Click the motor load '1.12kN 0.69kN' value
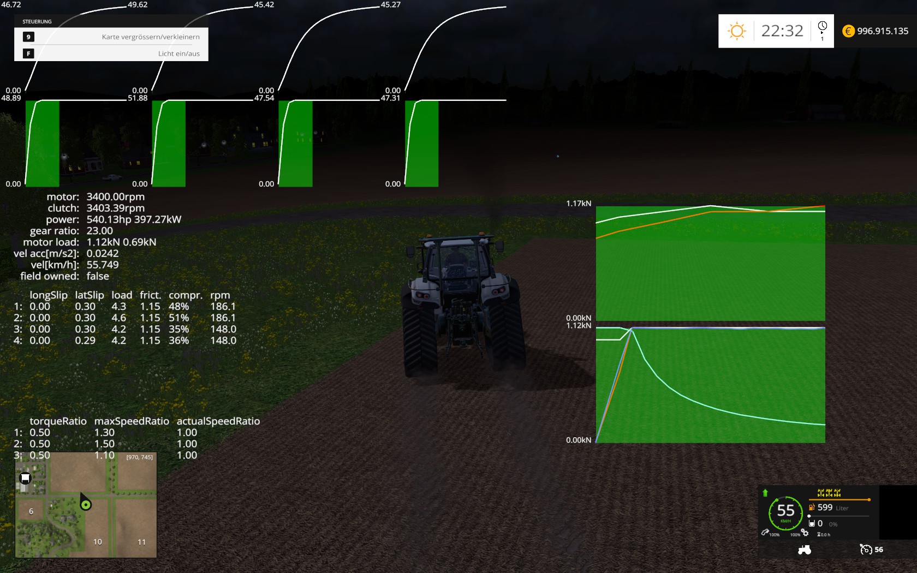Image resolution: width=917 pixels, height=573 pixels. 121,242
